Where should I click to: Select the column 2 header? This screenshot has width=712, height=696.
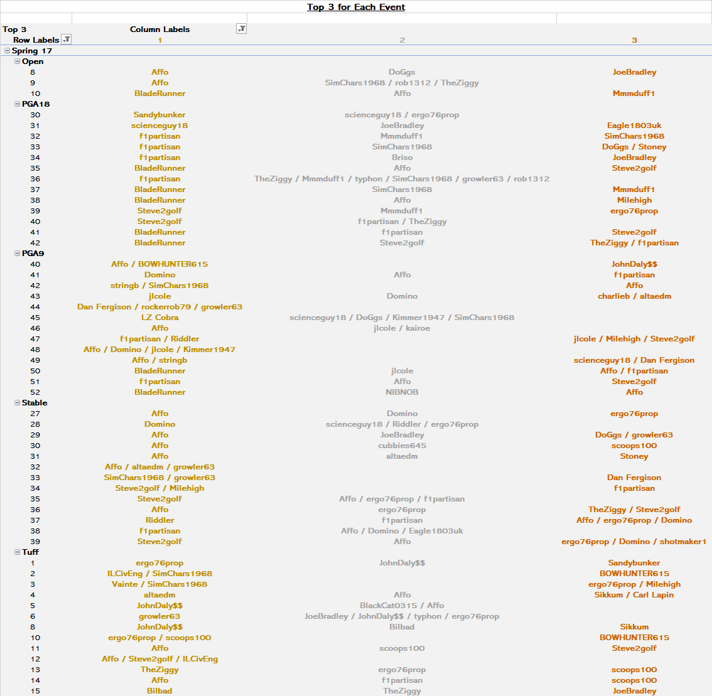click(402, 40)
